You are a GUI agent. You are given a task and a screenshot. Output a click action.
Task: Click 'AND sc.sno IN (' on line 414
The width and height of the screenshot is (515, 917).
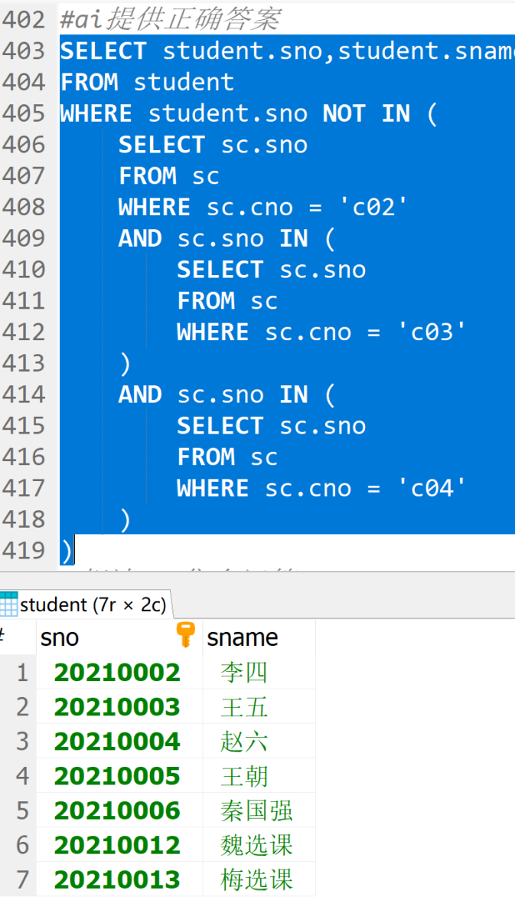pos(227,395)
